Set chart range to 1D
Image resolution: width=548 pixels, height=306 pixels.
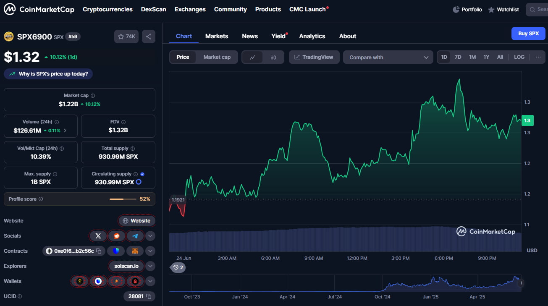click(444, 57)
